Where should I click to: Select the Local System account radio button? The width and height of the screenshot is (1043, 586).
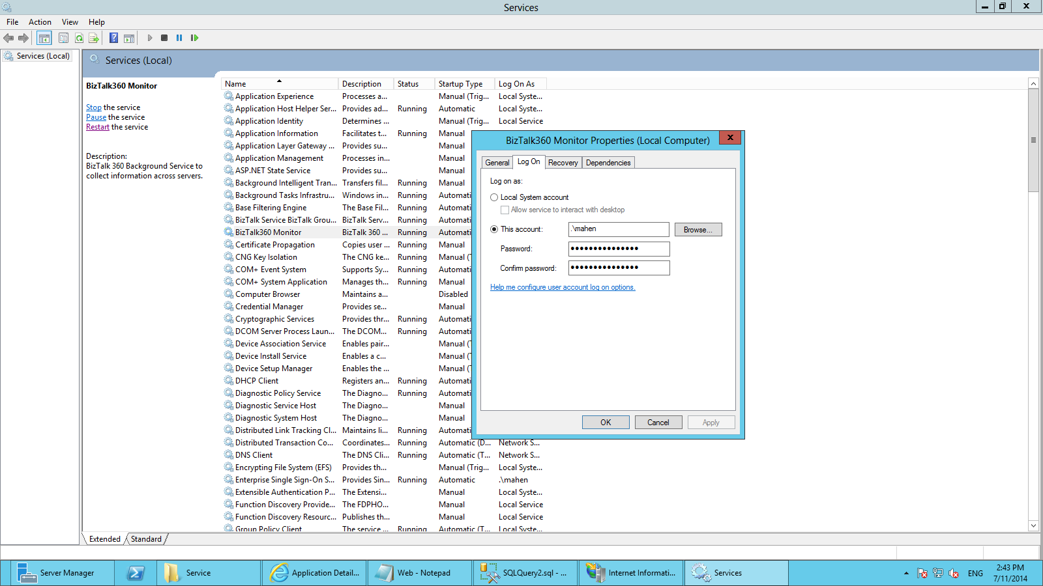(494, 197)
